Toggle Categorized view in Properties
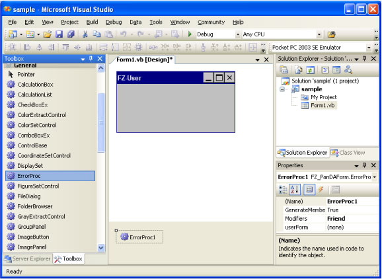The width and height of the screenshot is (382, 279). pyautogui.click(x=283, y=190)
